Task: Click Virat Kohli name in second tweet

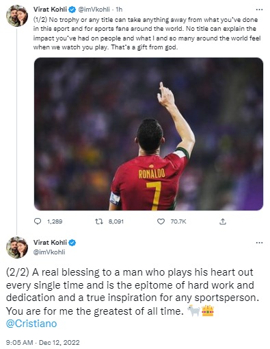Action: tap(50, 243)
